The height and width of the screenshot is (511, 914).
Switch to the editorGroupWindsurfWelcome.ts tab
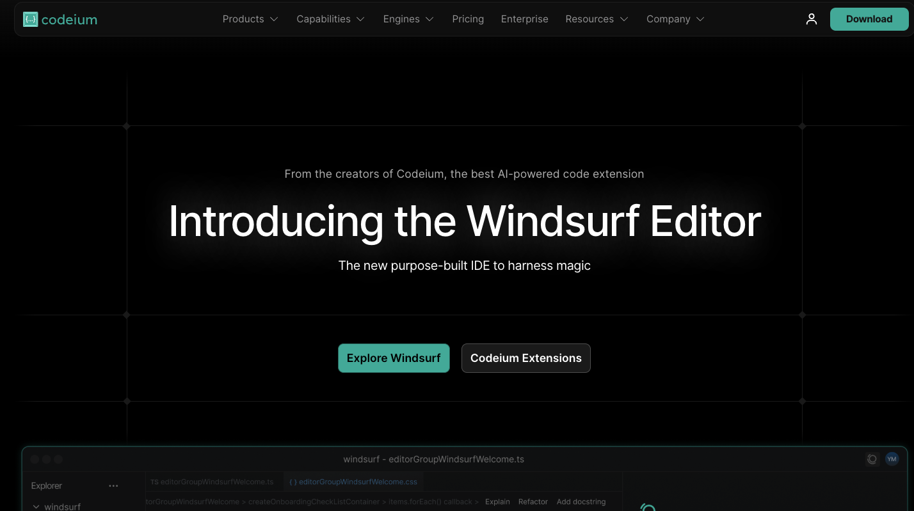pos(212,482)
